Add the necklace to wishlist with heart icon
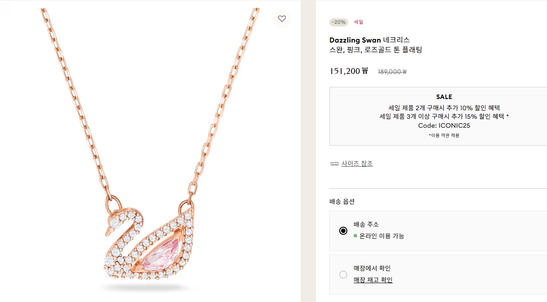Image resolution: width=547 pixels, height=302 pixels. (x=282, y=19)
